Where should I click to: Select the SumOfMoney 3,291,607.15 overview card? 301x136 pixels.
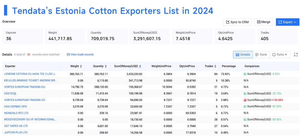pos(150,36)
